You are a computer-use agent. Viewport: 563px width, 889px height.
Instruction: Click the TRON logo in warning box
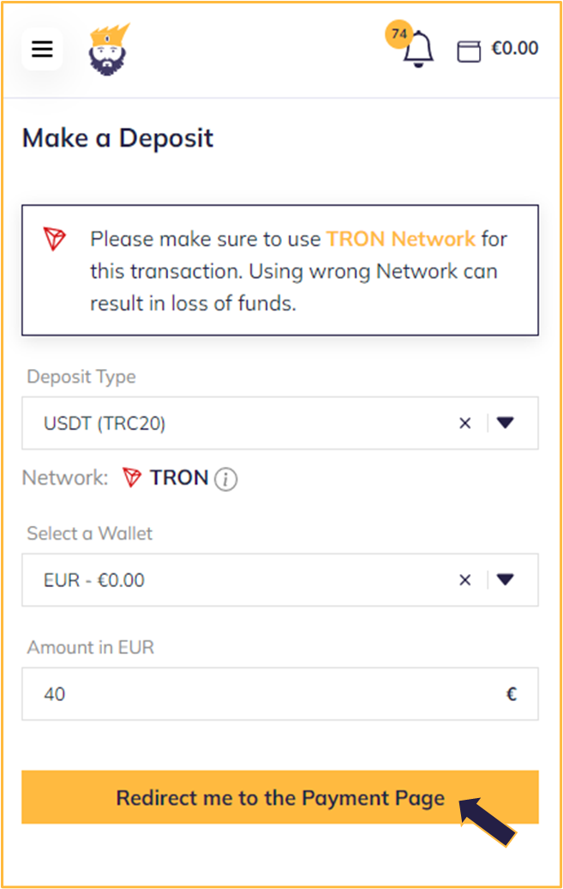point(55,239)
